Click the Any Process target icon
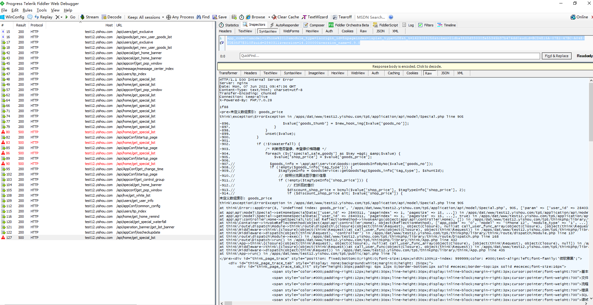Viewport: 593px width, 305px height. pos(168,17)
